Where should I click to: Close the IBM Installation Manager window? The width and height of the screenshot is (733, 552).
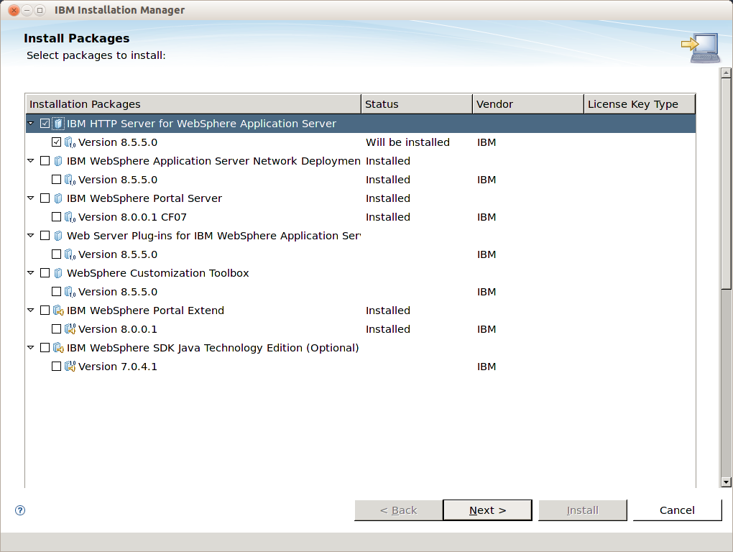(14, 10)
